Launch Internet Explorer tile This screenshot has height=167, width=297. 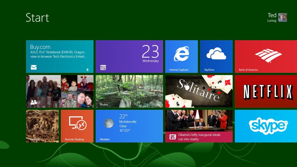click(x=182, y=56)
